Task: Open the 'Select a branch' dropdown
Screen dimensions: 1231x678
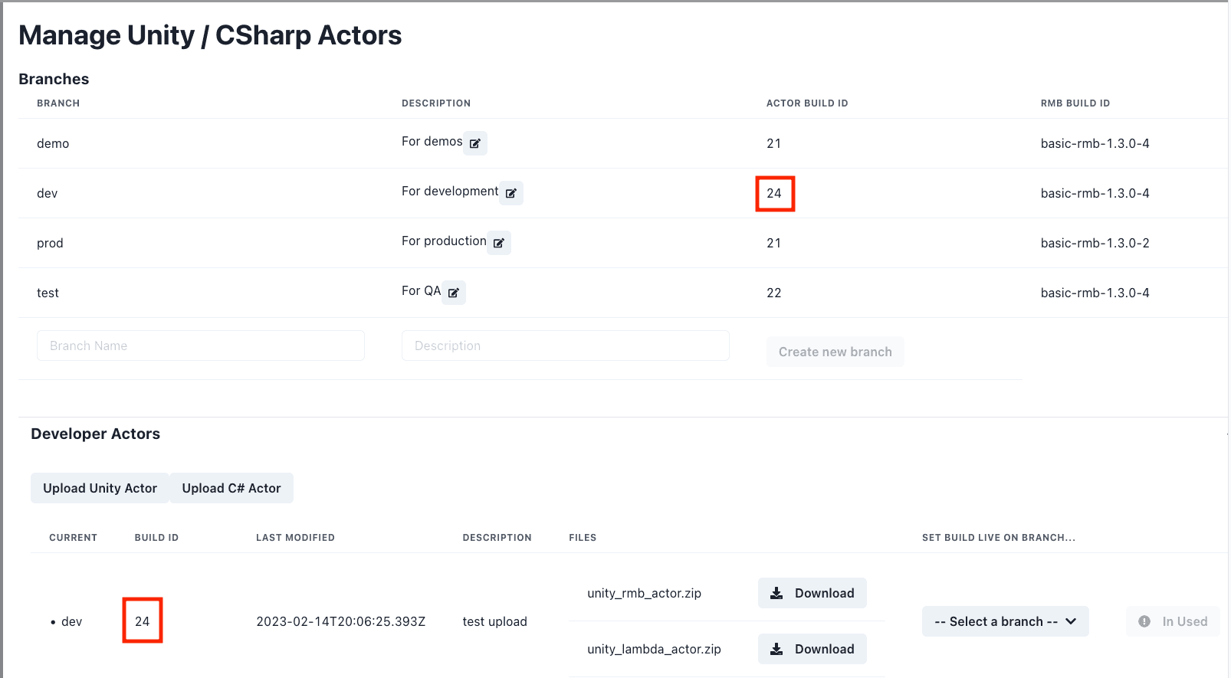Action: (1006, 621)
